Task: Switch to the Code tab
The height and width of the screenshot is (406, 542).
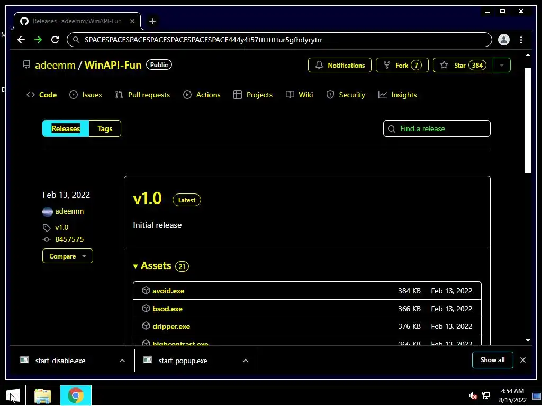Action: tap(41, 95)
